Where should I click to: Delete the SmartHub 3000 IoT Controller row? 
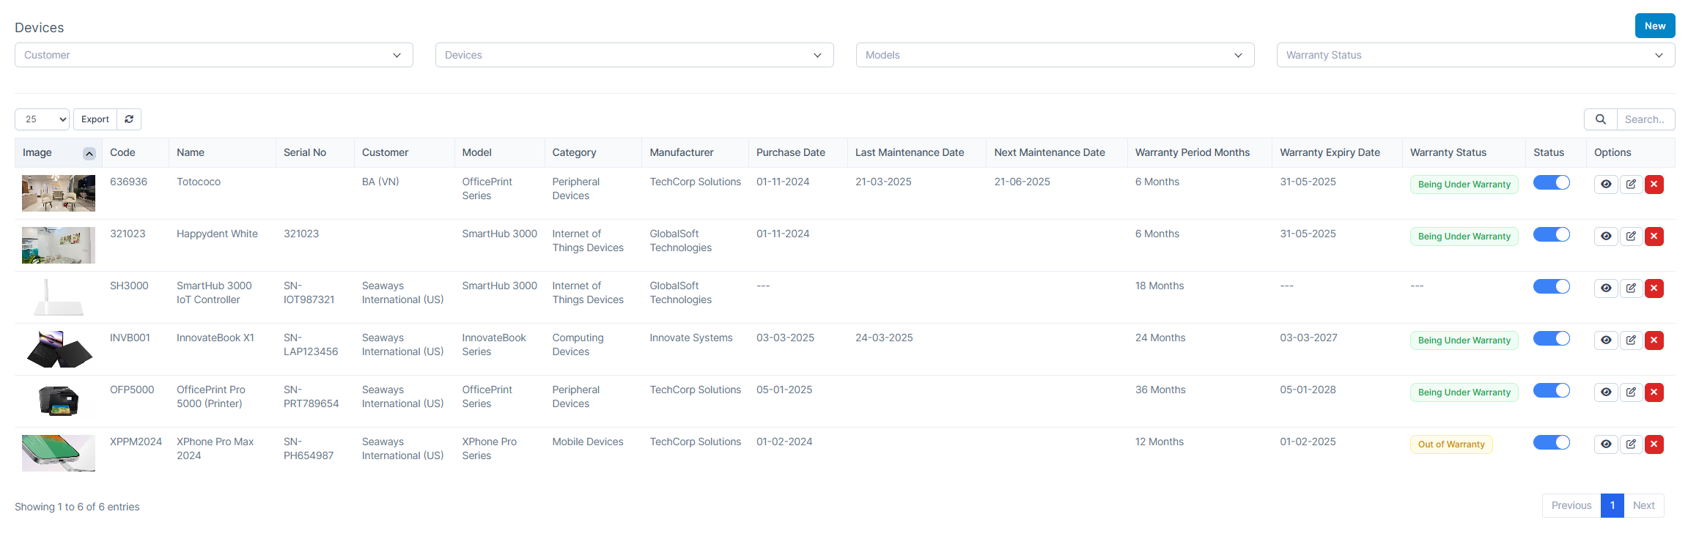point(1654,289)
